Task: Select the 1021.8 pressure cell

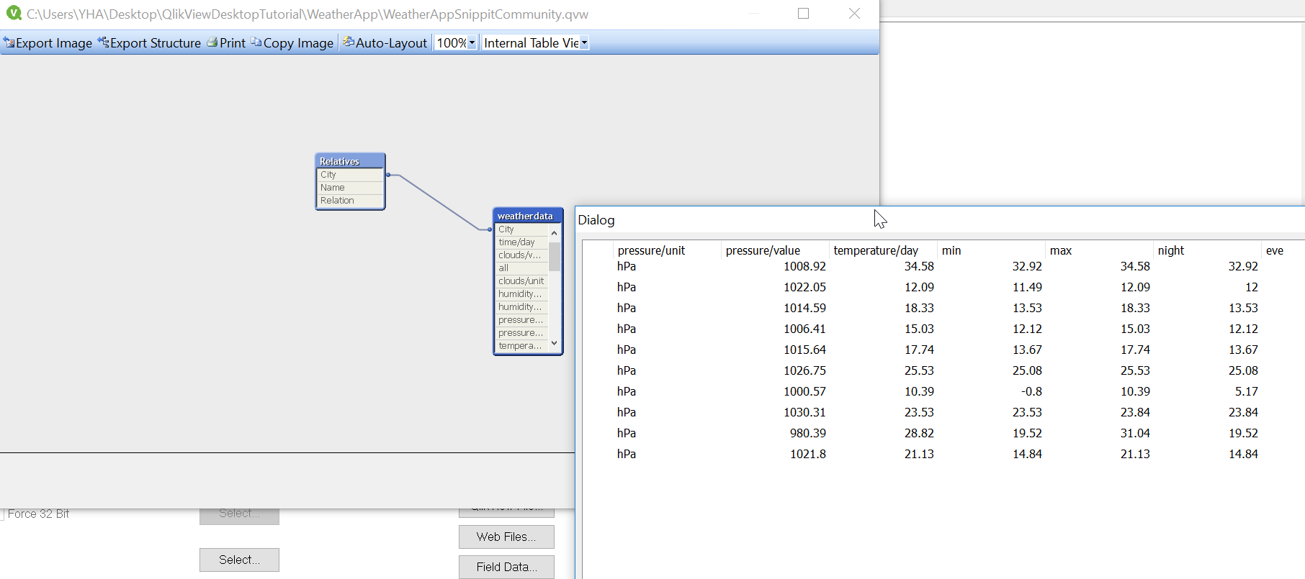Action: [808, 454]
